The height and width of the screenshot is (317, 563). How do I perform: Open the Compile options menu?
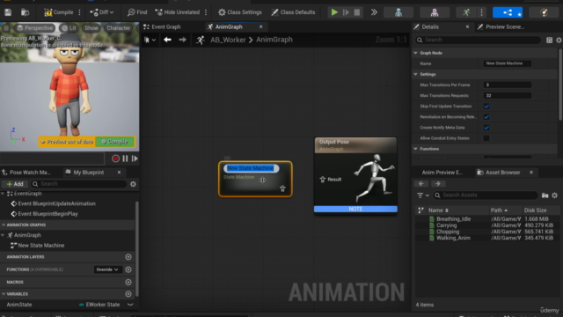pyautogui.click(x=80, y=12)
